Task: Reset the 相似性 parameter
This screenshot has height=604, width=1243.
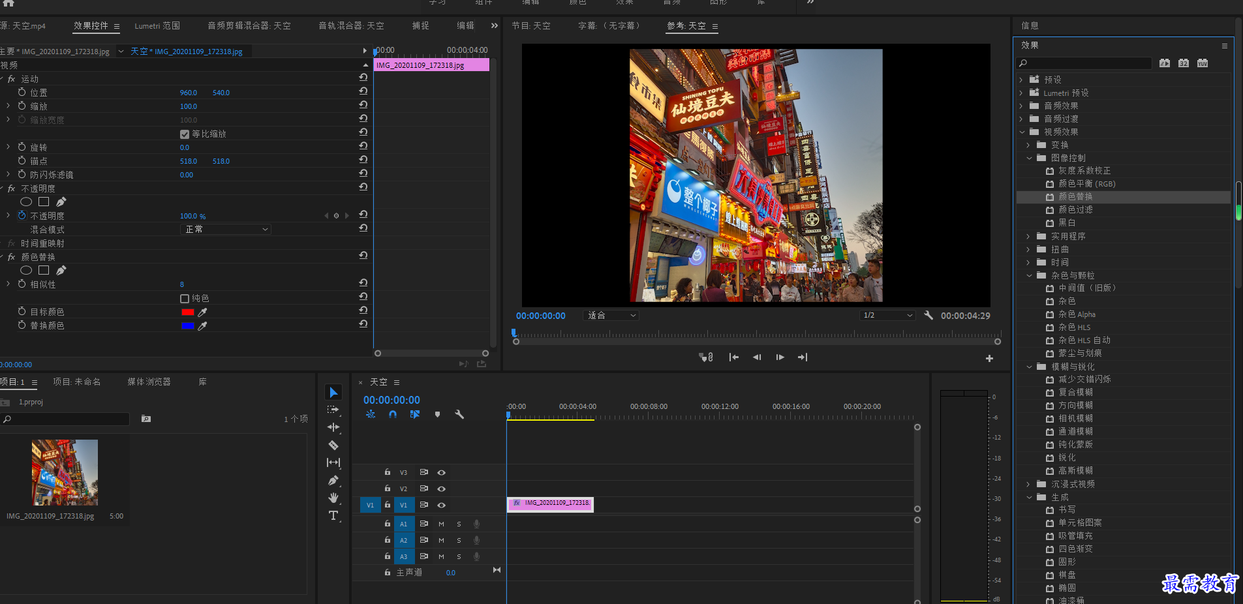Action: 363,283
